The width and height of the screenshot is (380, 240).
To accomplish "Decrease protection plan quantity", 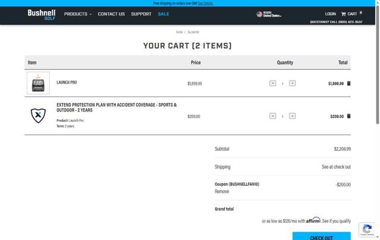I will (x=273, y=116).
